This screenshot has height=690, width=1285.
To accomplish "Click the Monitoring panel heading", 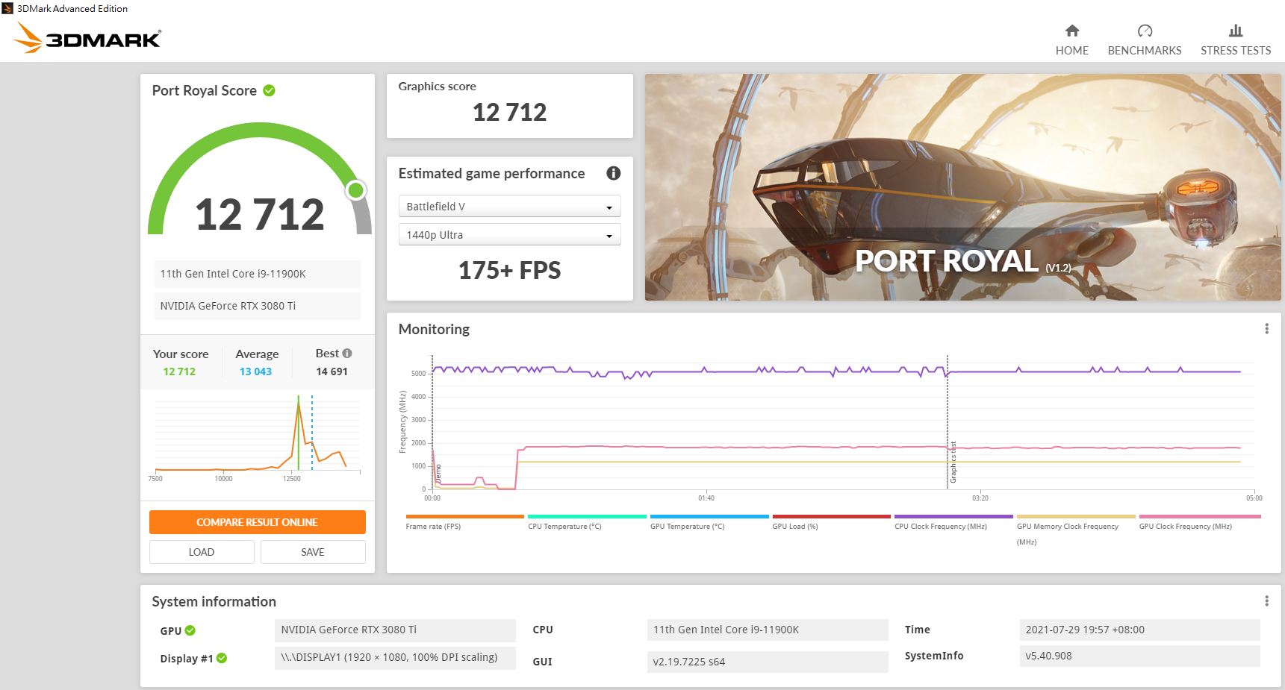I will [434, 329].
